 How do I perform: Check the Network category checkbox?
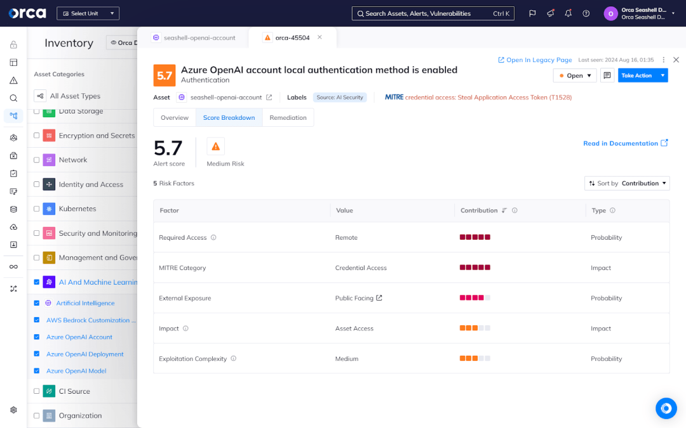click(x=37, y=160)
